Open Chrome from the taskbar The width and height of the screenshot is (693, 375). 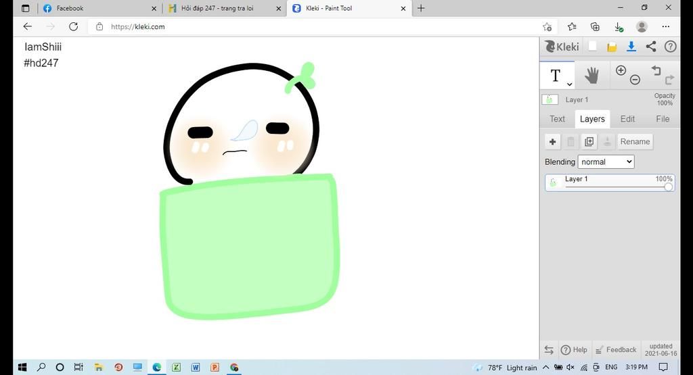click(234, 367)
